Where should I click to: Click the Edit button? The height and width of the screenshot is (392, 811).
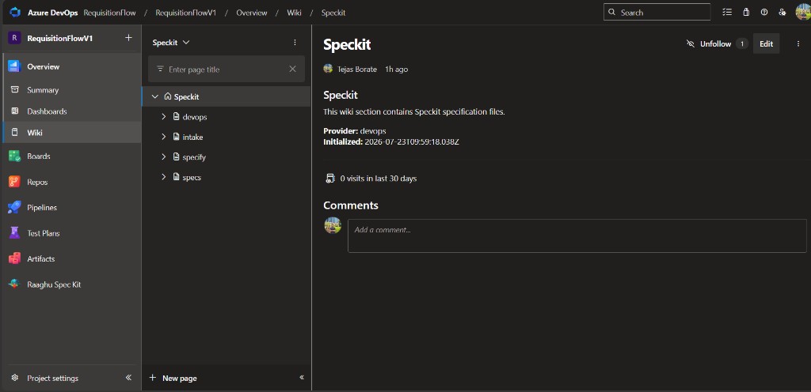(x=766, y=43)
